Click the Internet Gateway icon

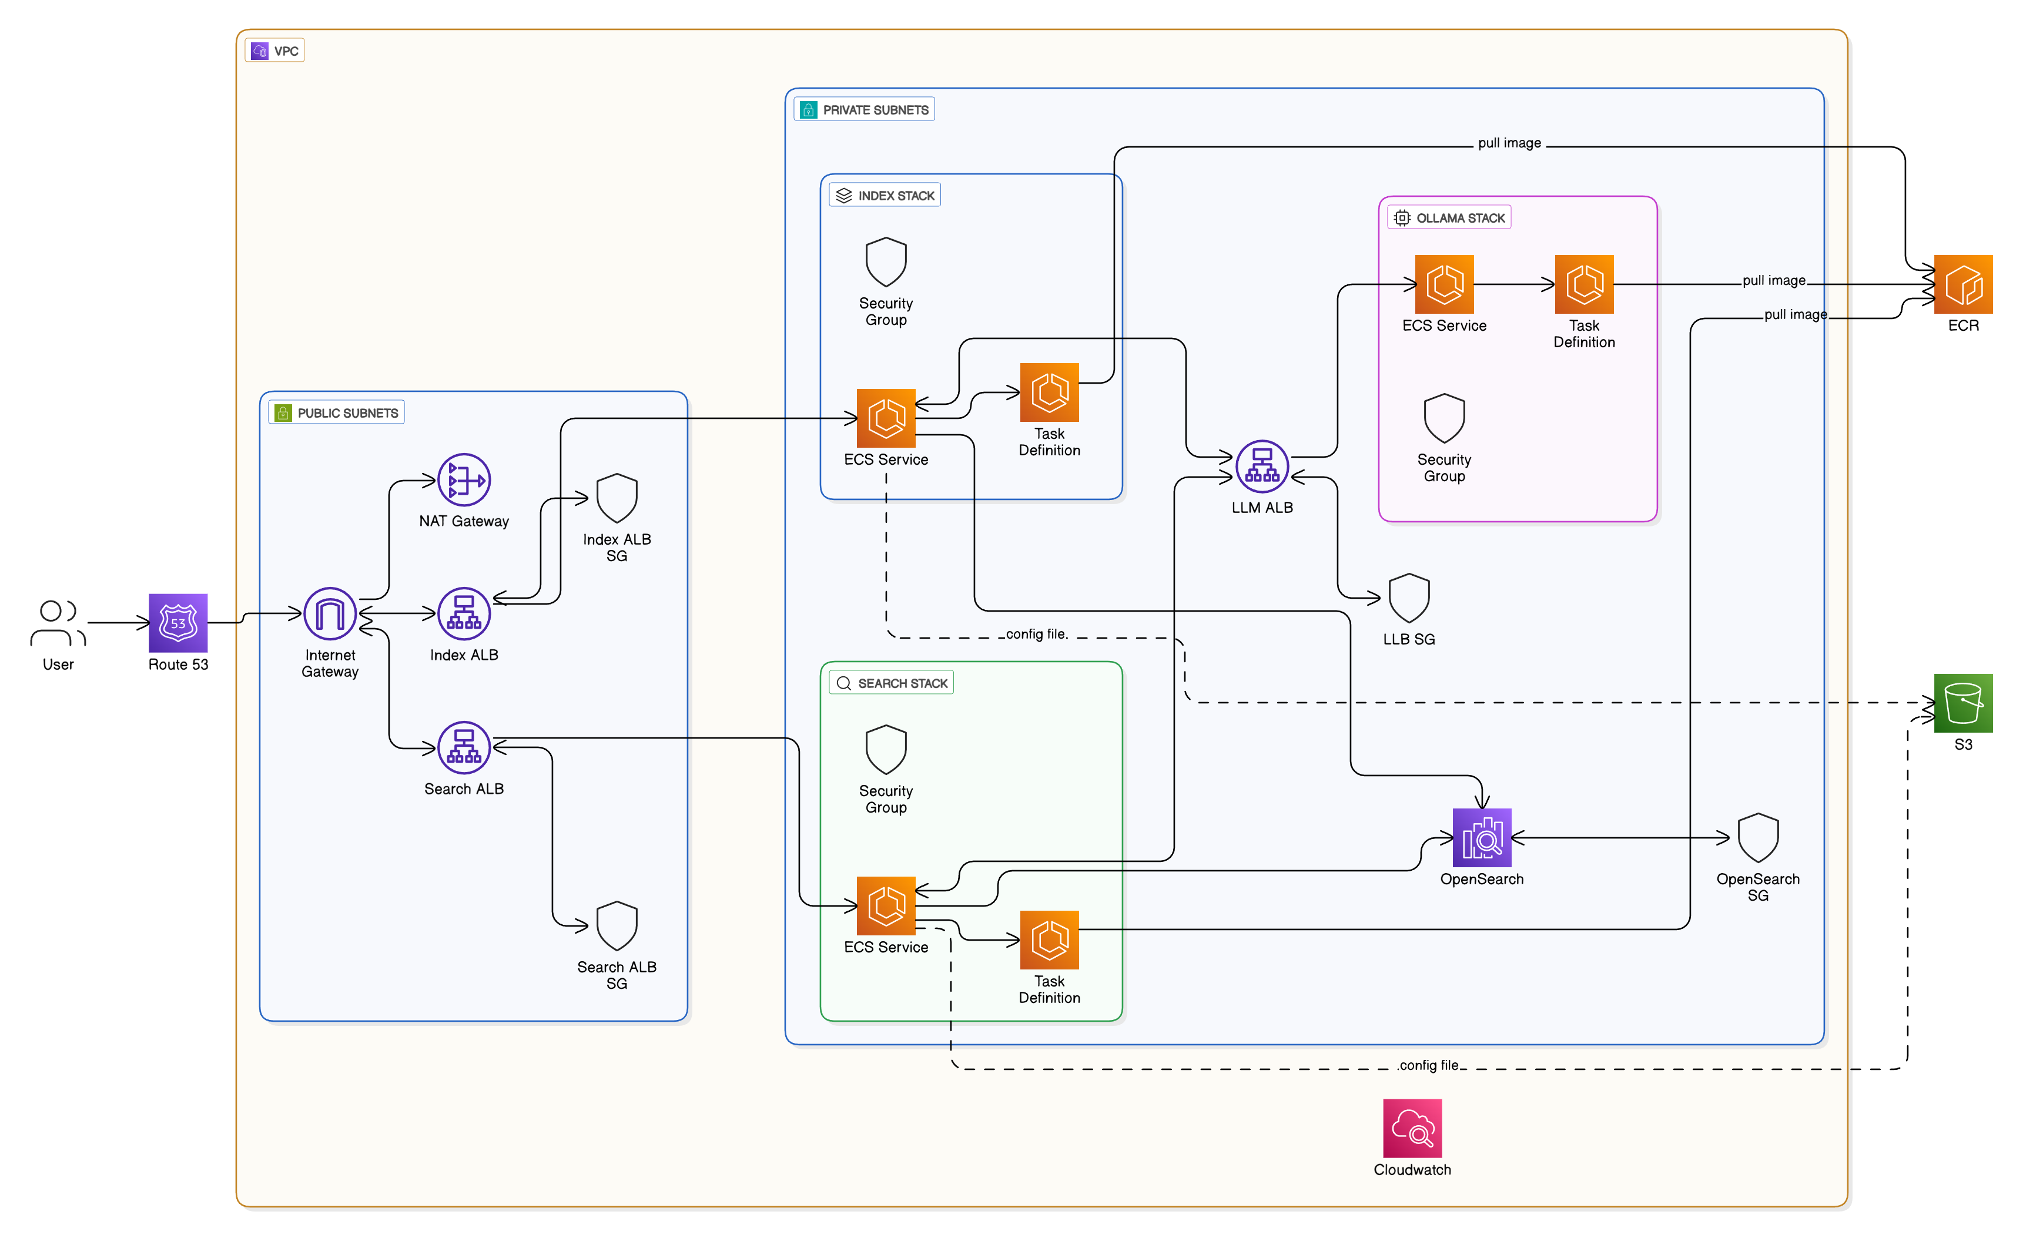pos(330,613)
